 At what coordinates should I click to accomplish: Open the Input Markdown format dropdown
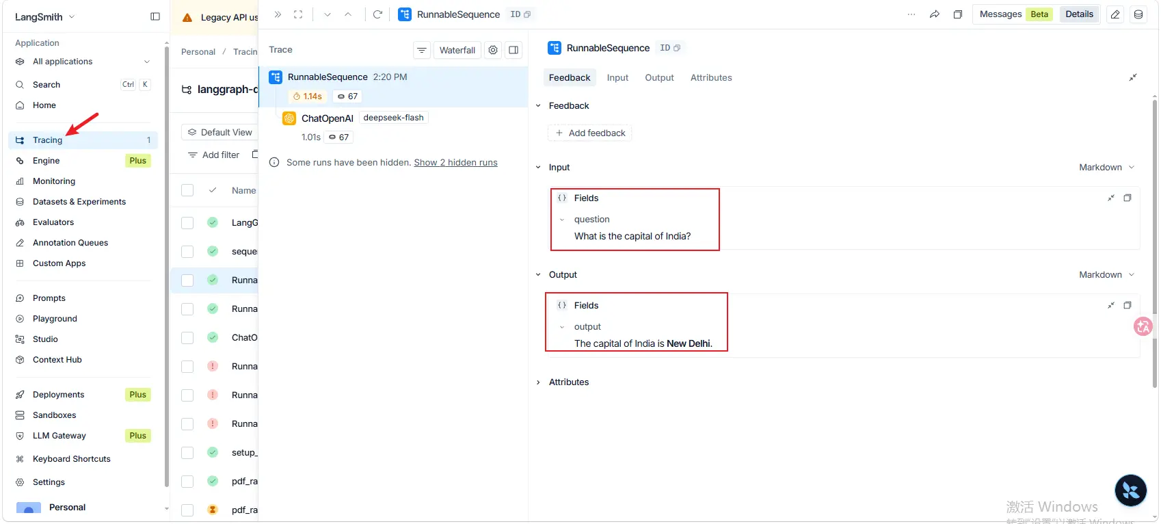coord(1107,167)
